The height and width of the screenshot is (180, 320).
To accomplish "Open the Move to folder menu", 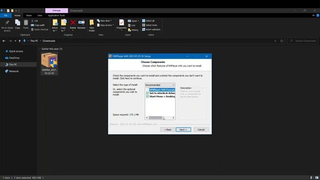I will tap(55, 25).
